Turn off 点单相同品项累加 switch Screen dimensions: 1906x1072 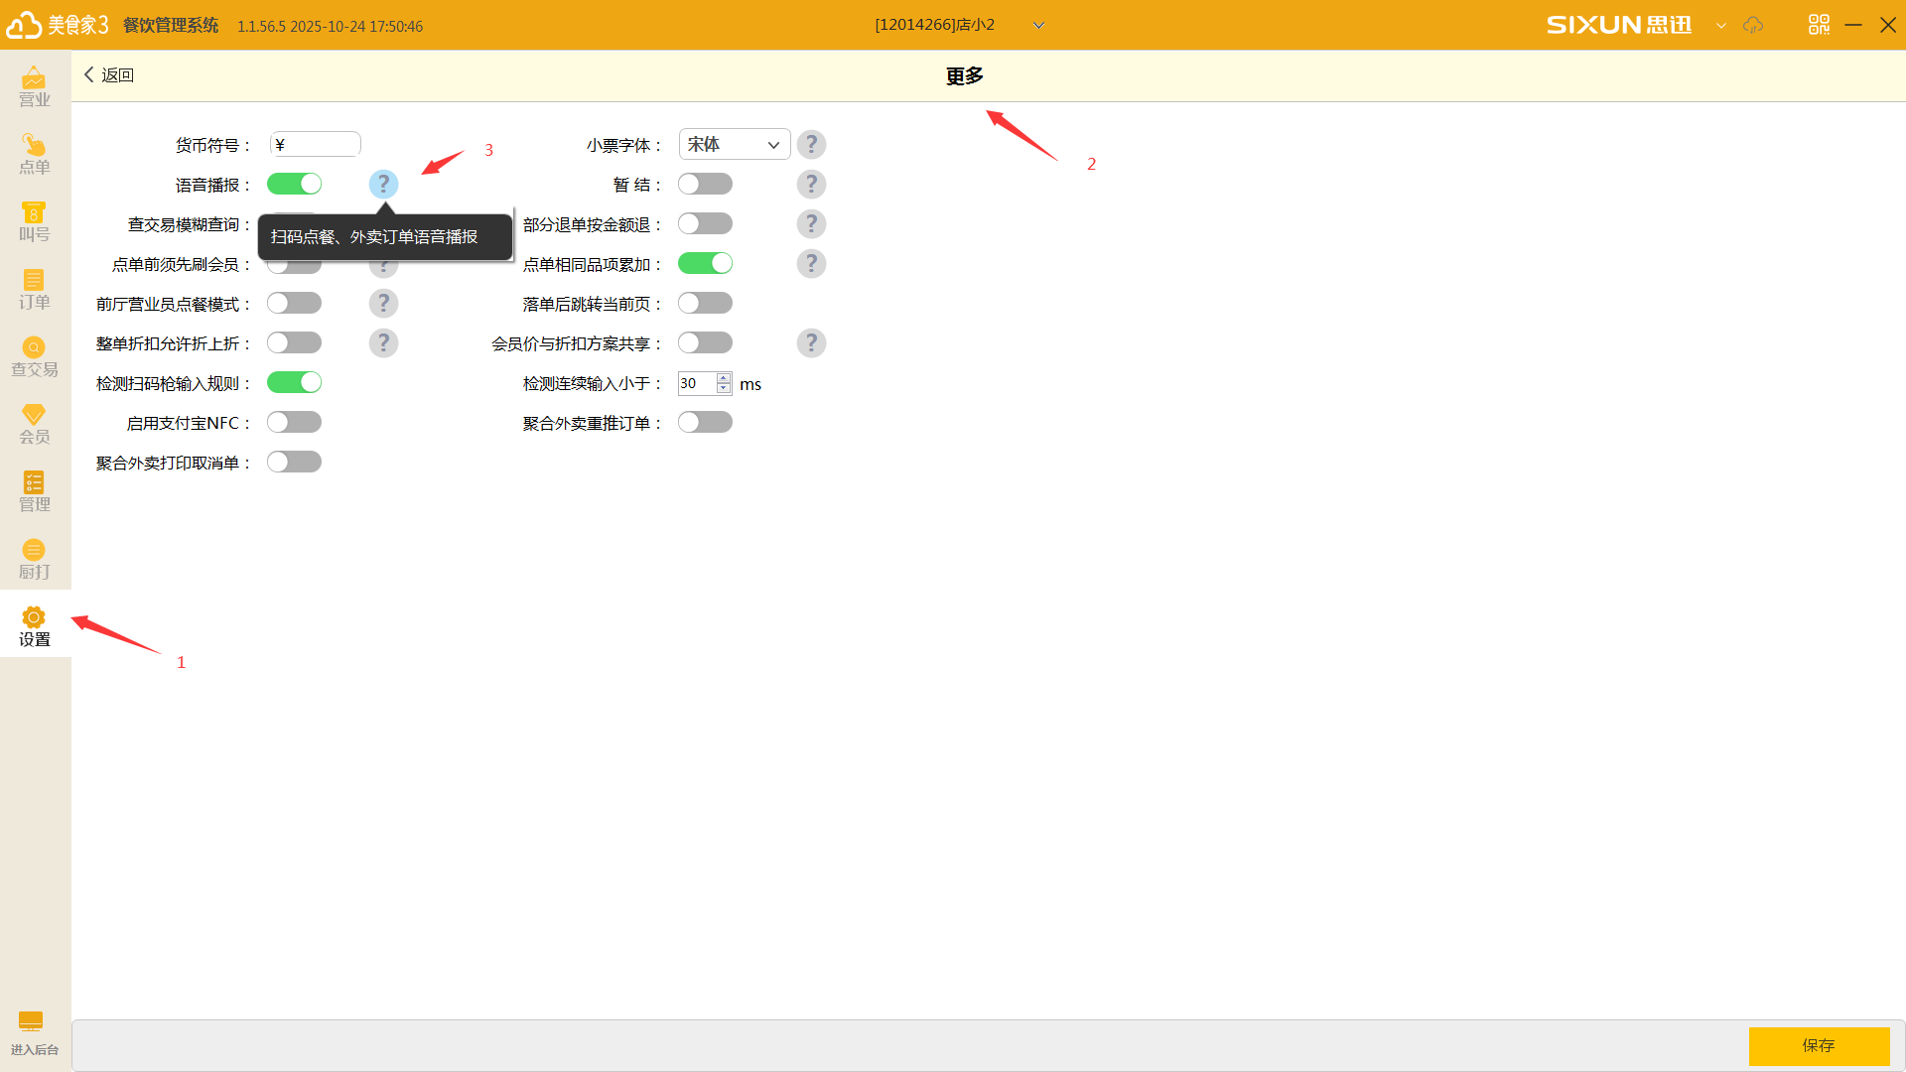pyautogui.click(x=705, y=264)
